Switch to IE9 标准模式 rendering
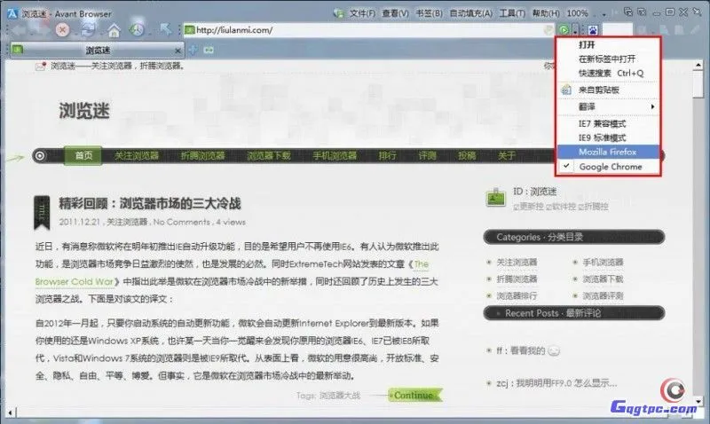Viewport: 710px width, 424px height. pyautogui.click(x=608, y=137)
